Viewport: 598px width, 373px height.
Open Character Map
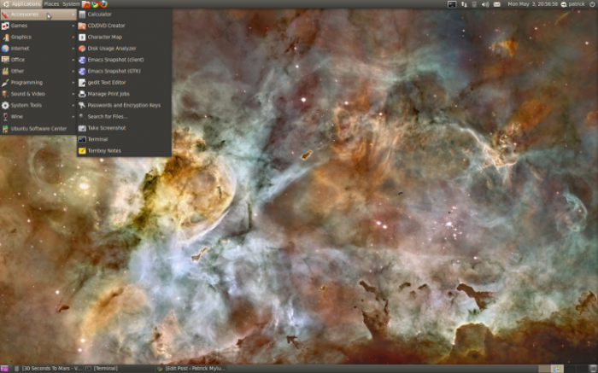click(x=124, y=37)
